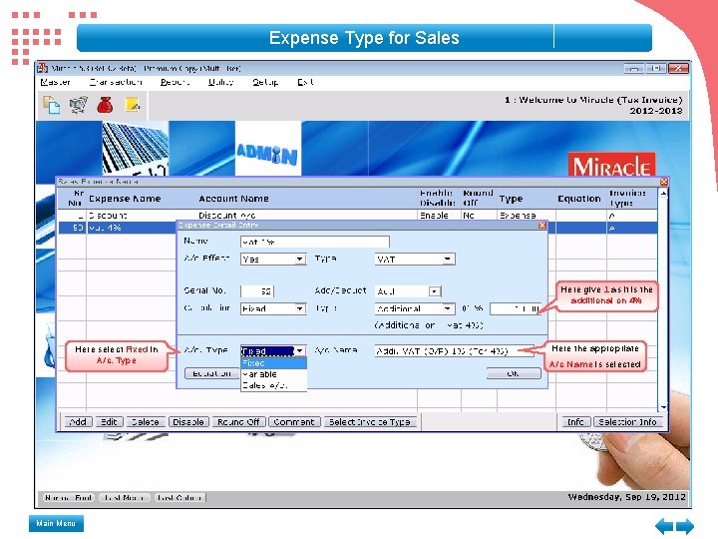
Task: Click the Add button
Action: tap(78, 421)
